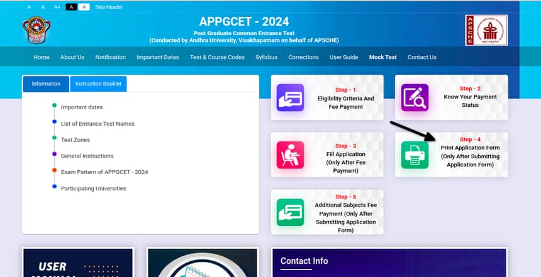
Task: Open Exam Pattern of APPGCET - 2024 link
Action: [x=104, y=171]
